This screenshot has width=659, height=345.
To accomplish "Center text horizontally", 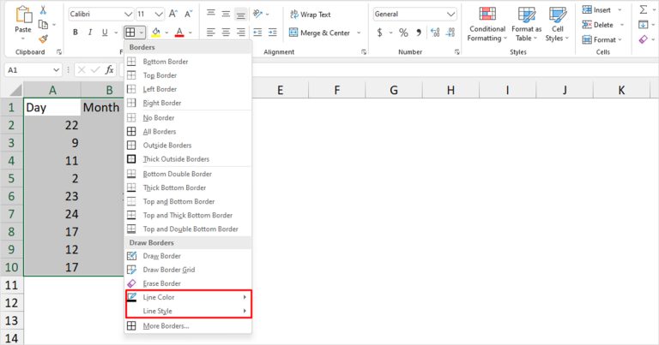I will tap(226, 33).
